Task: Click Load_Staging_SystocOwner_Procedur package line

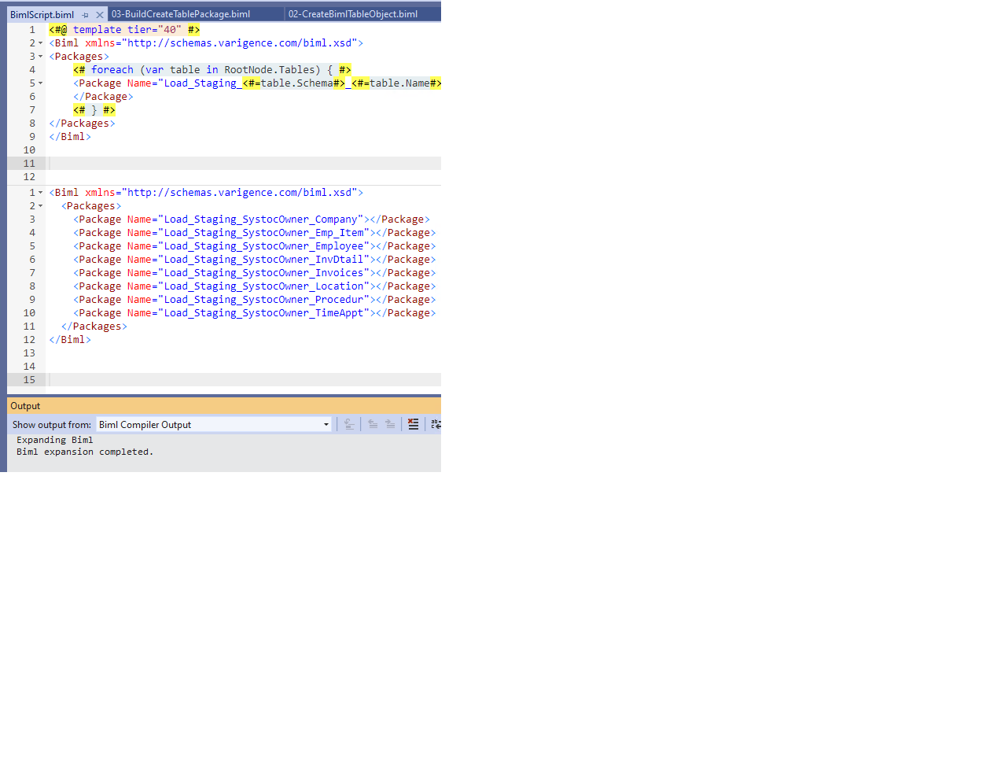Action: click(x=255, y=300)
